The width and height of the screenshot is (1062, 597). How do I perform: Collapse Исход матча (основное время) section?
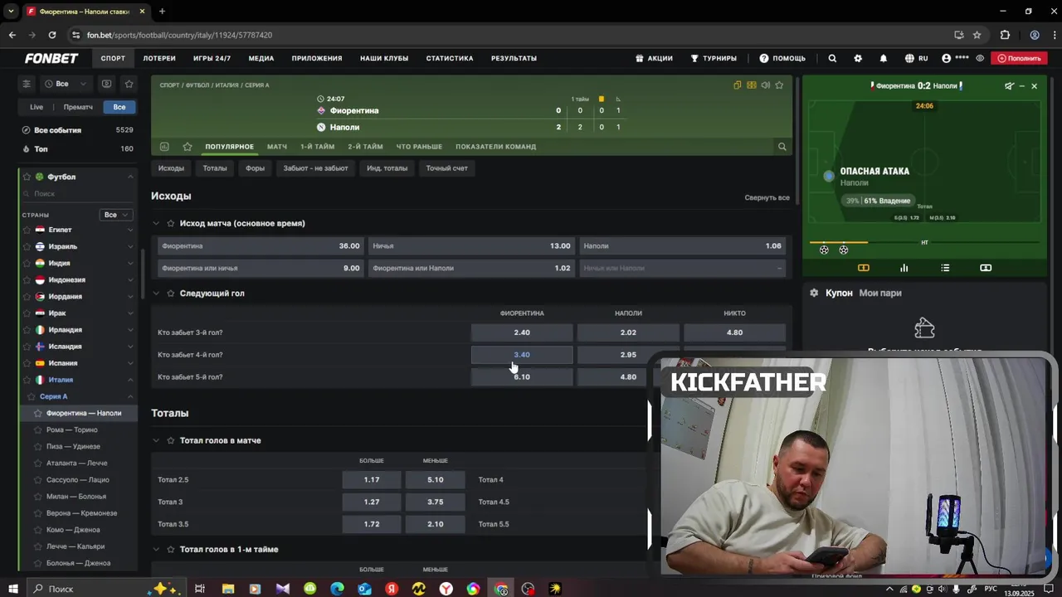(156, 223)
